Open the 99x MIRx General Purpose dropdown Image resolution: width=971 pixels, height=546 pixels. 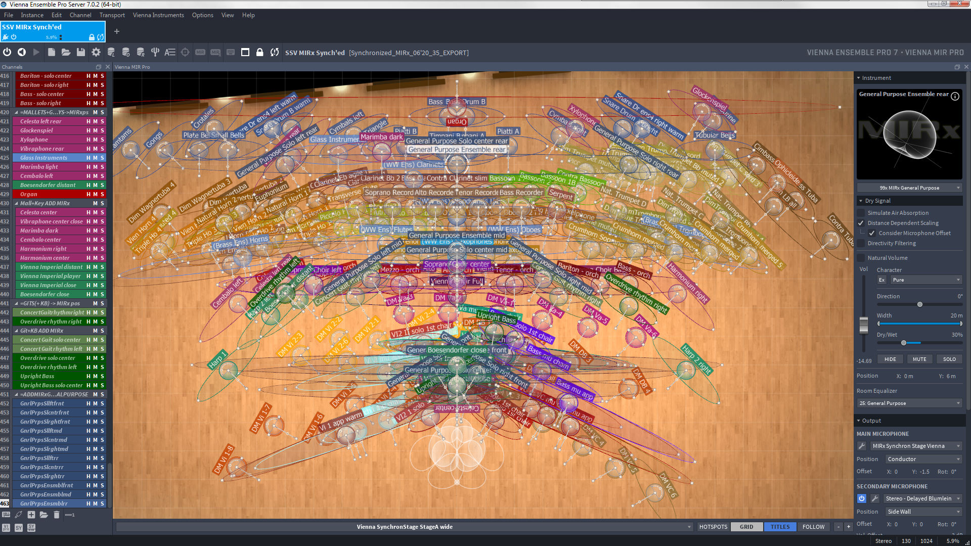909,188
